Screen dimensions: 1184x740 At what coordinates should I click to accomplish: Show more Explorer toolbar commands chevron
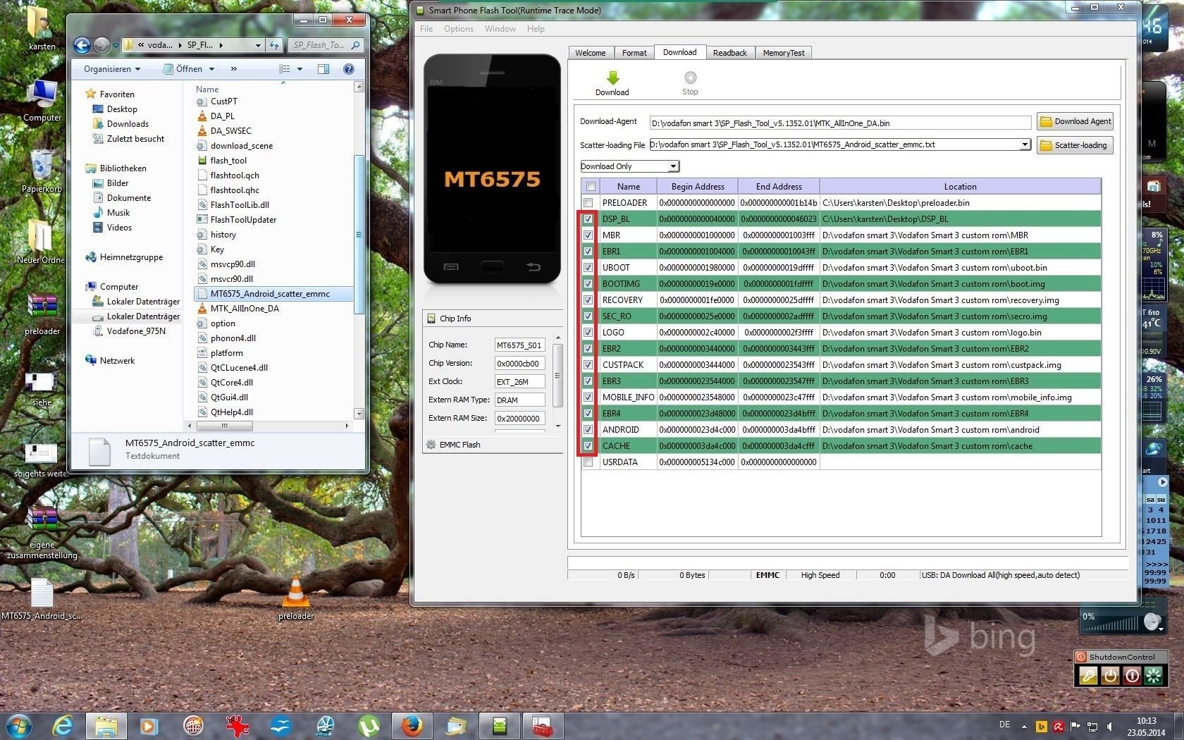(x=233, y=69)
